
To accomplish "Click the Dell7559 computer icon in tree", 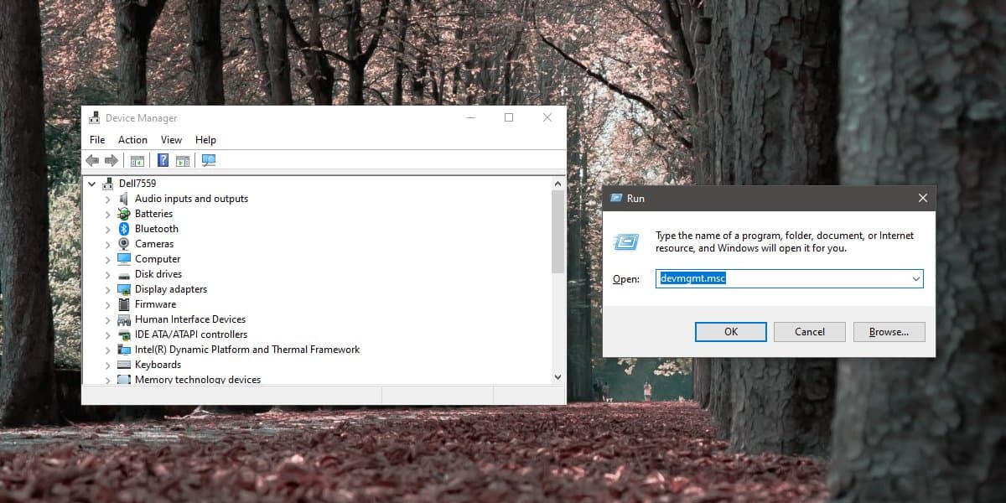I will click(107, 184).
